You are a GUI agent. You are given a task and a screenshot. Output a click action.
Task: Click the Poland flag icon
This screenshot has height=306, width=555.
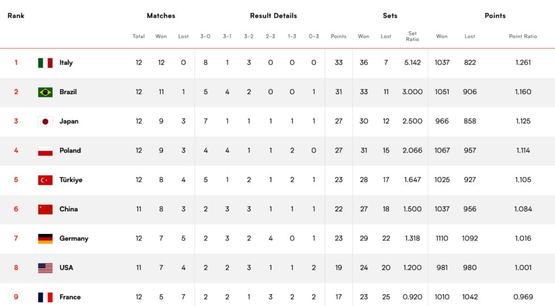point(46,151)
